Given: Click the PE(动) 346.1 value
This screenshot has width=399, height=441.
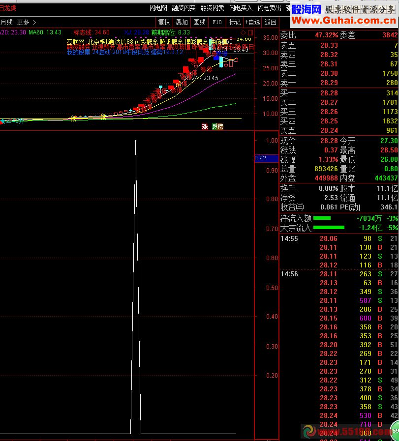Looking at the screenshot, I should coord(389,207).
